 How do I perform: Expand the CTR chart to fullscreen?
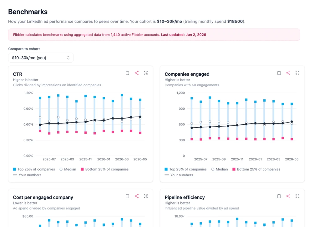tap(146, 73)
